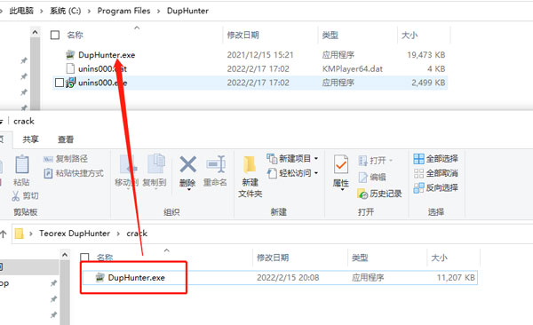Click 系统 (C:) in the breadcrumb path
533x325 pixels.
[65, 11]
